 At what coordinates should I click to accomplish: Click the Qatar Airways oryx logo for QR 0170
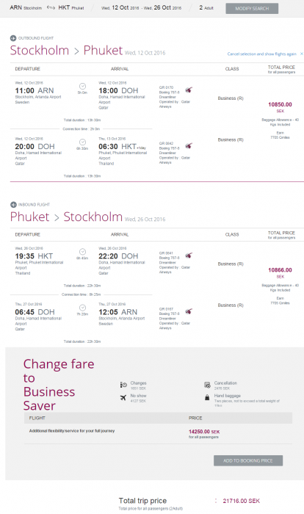pyautogui.click(x=189, y=90)
